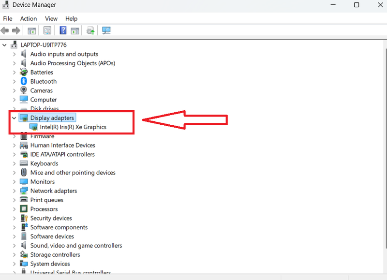Viewport: 387px width, 280px height.
Task: Minimize the Device Manager window
Action: click(x=333, y=5)
